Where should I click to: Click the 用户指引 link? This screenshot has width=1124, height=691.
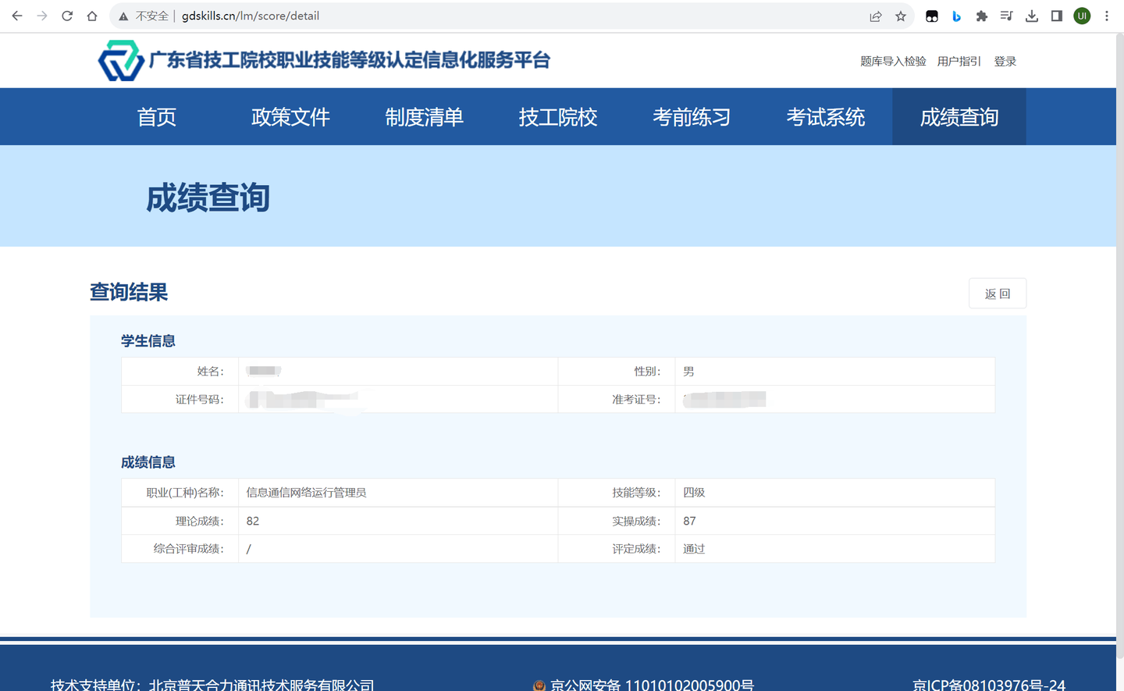coord(959,61)
